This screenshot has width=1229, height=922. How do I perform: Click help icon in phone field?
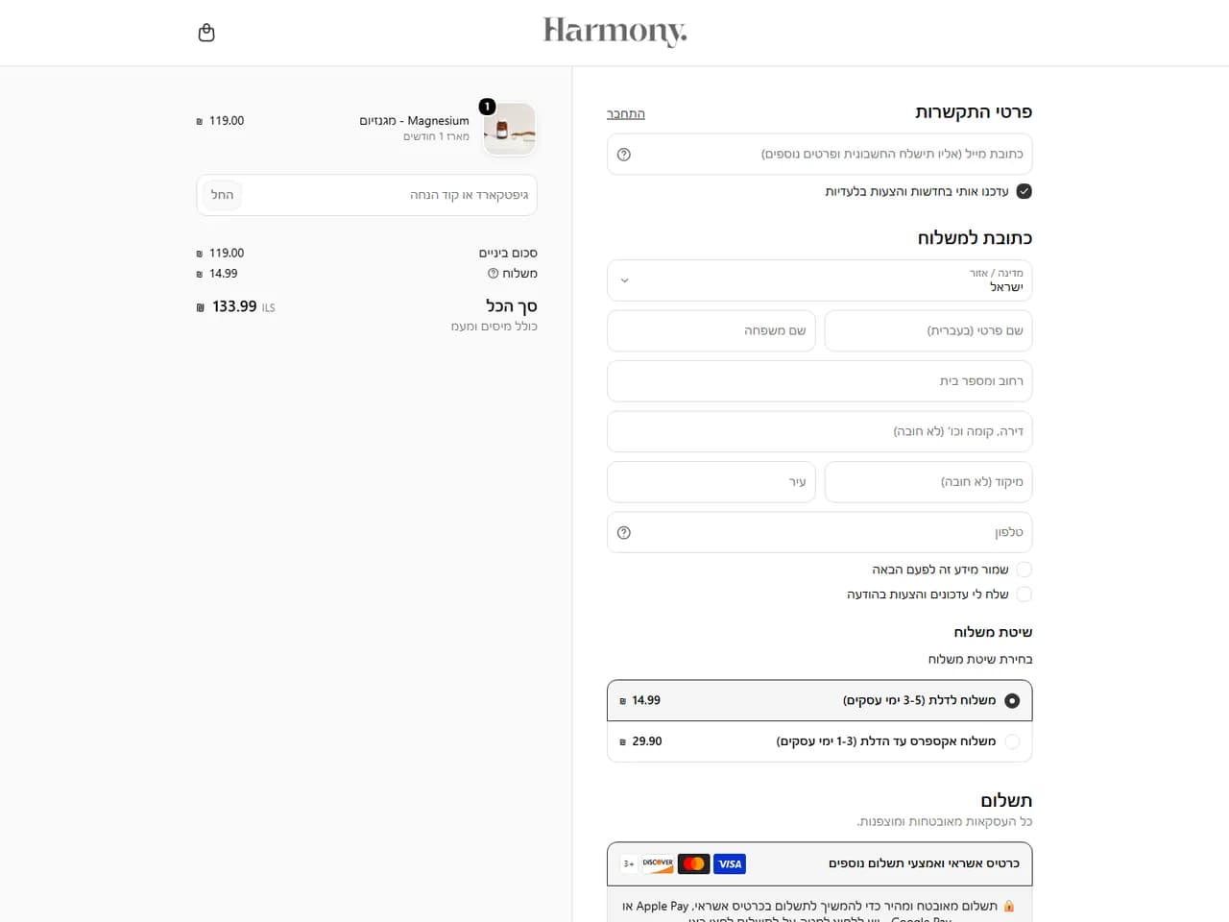point(624,533)
